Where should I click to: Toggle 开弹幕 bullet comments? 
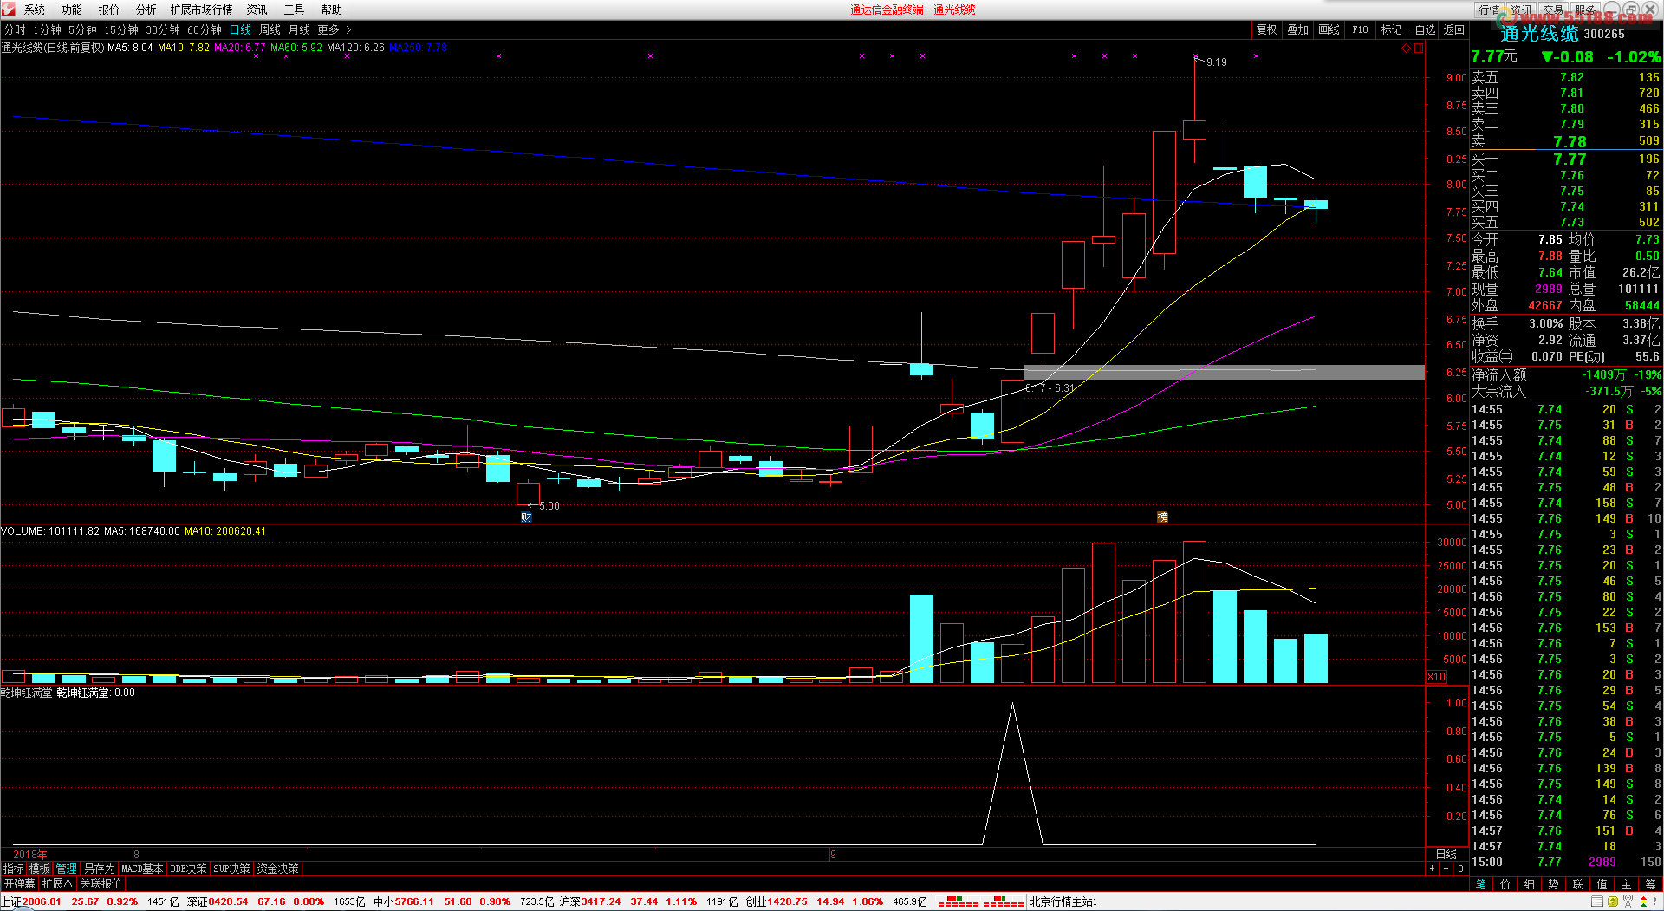[x=19, y=883]
